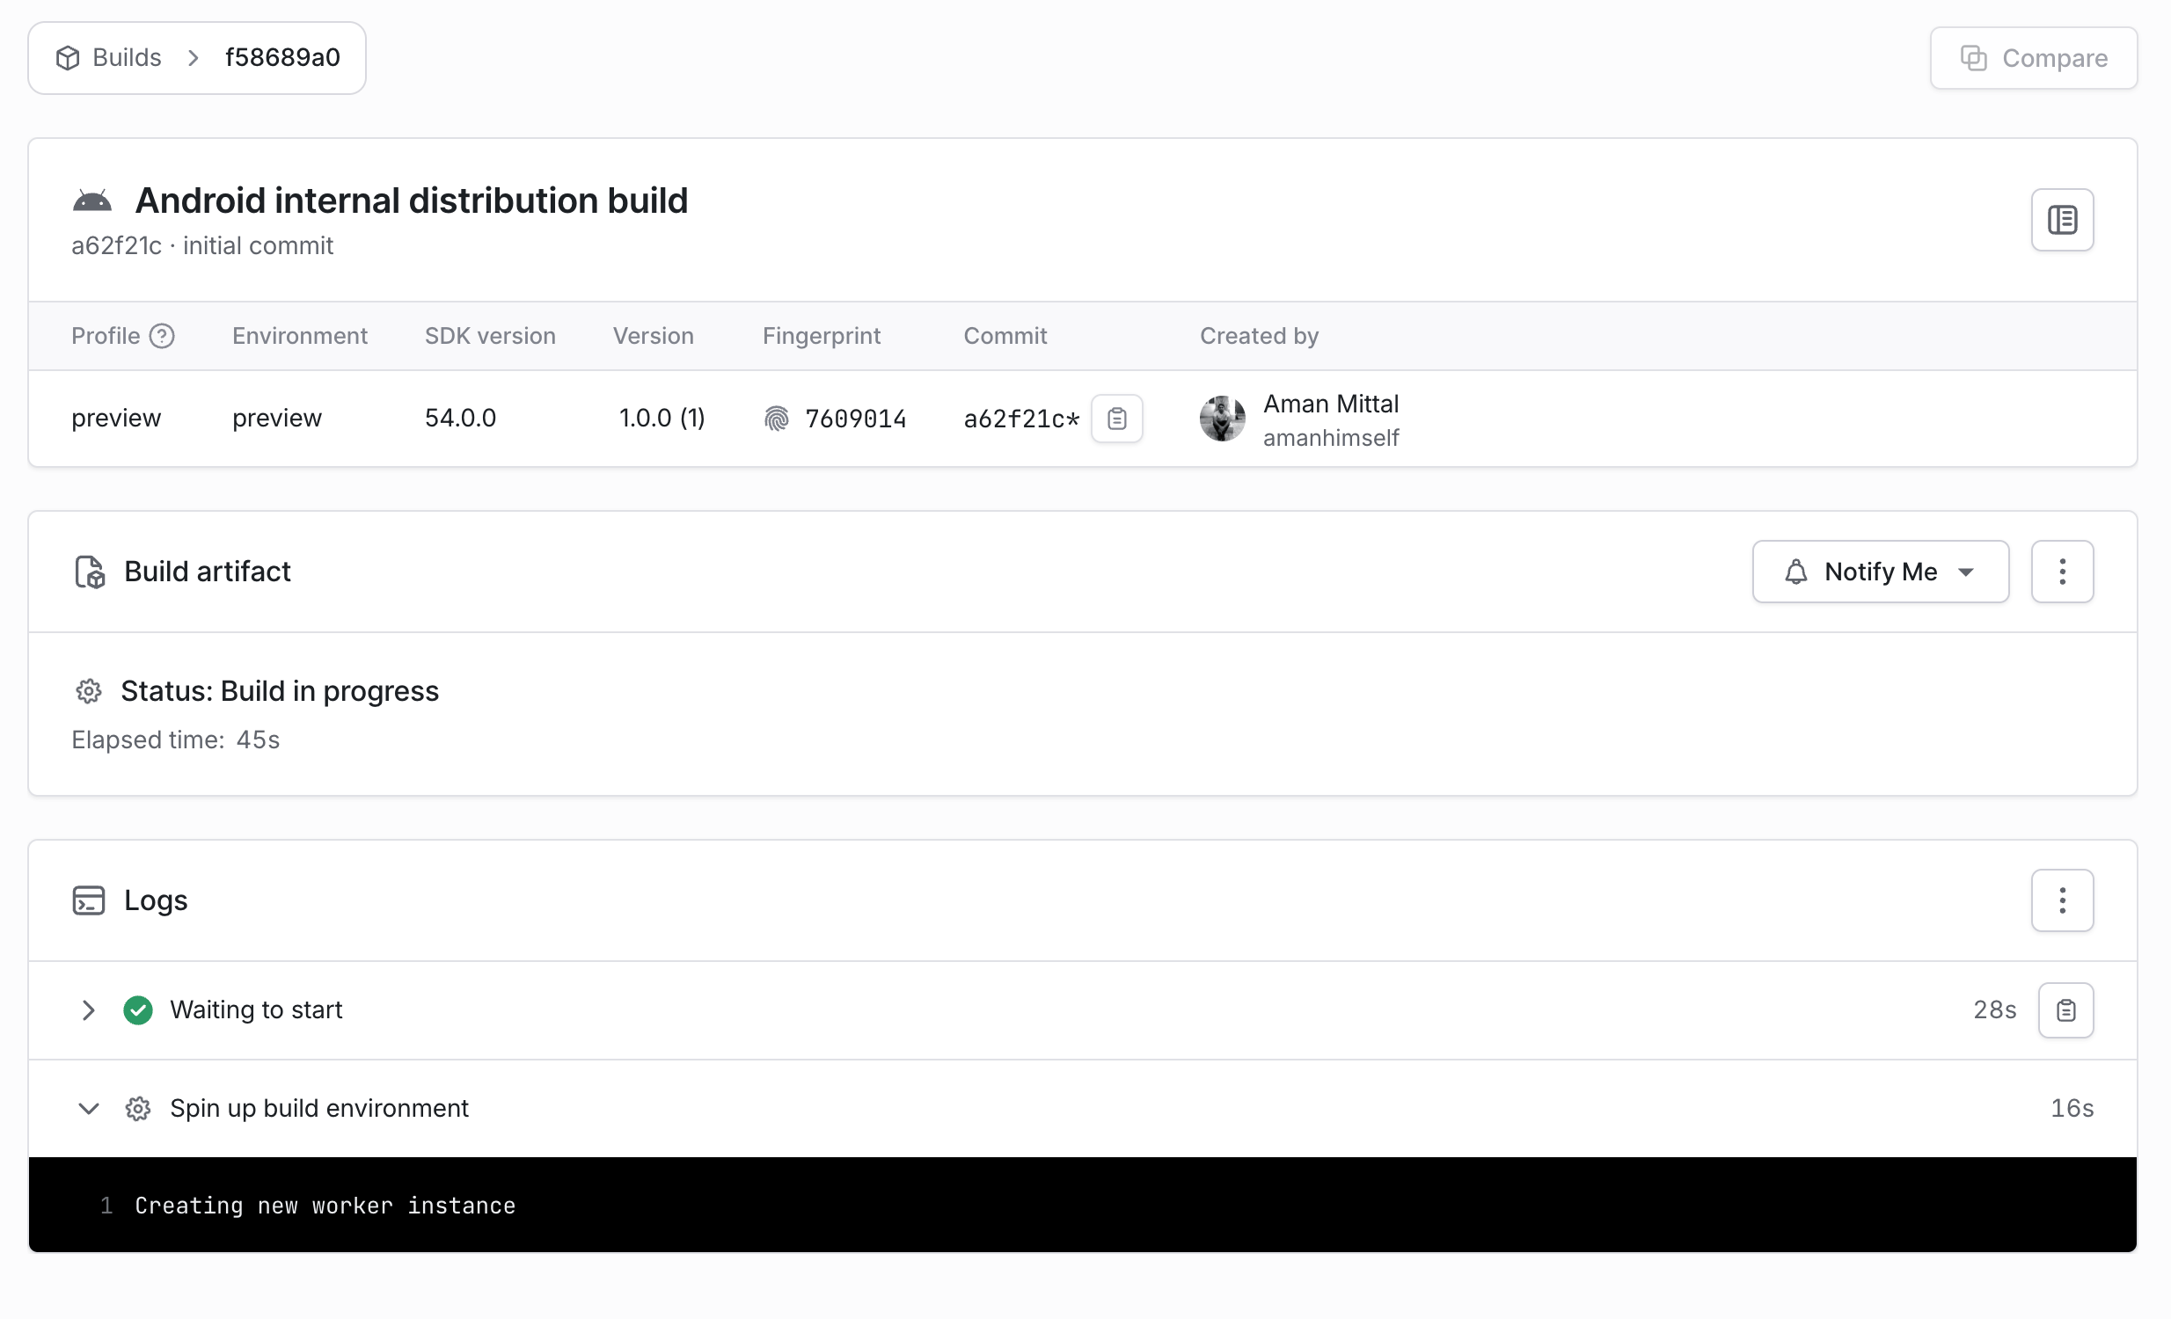Open the build details sidebar panel icon
2171x1319 pixels.
(x=2062, y=220)
